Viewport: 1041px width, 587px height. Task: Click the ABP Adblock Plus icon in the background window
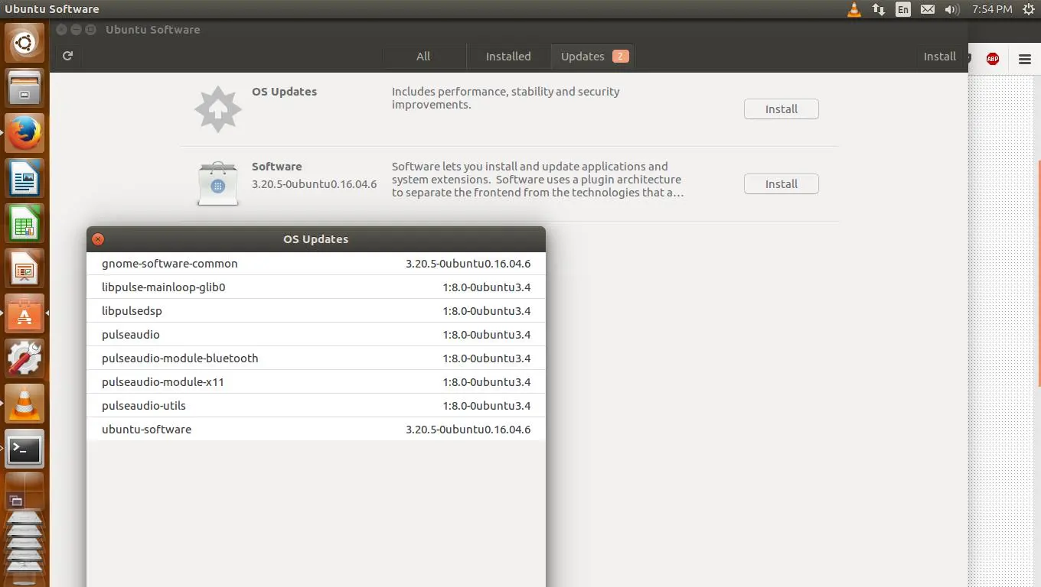[993, 59]
